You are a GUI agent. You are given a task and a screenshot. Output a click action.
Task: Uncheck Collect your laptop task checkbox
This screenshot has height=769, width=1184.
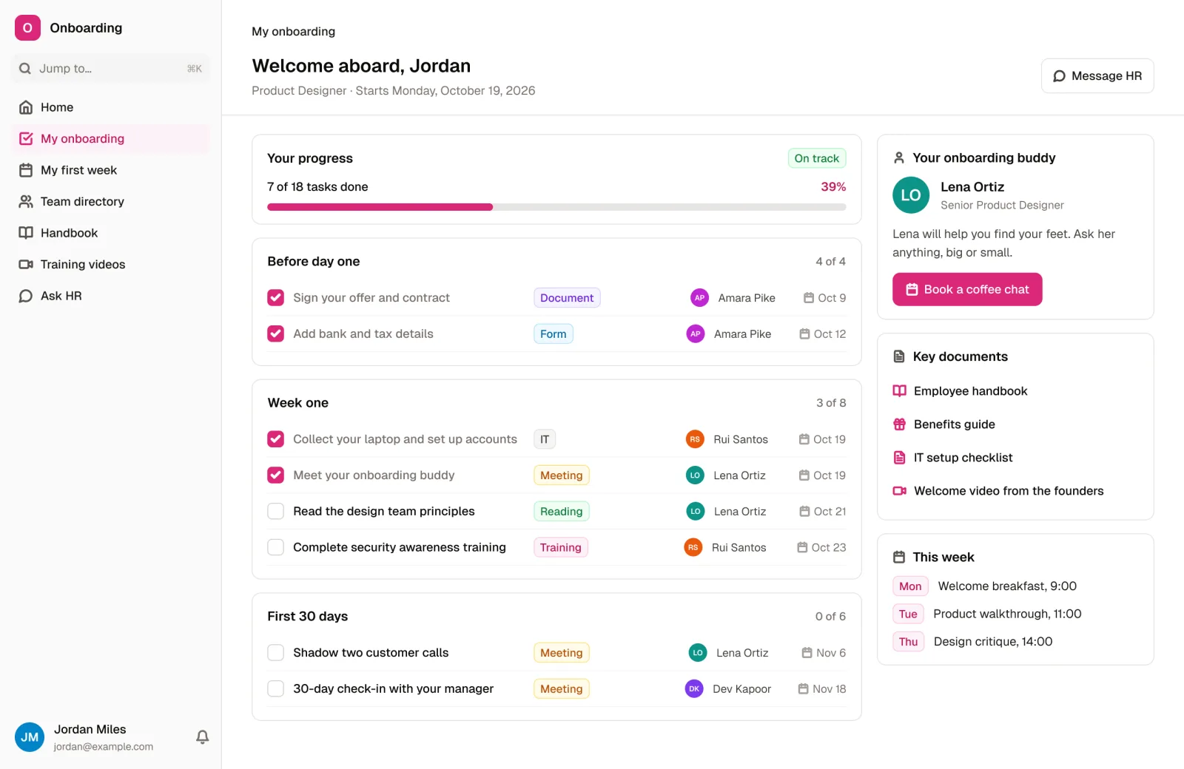(275, 439)
